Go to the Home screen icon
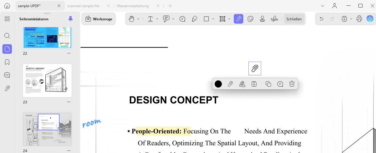The height and width of the screenshot is (153, 376). (x=7, y=6)
